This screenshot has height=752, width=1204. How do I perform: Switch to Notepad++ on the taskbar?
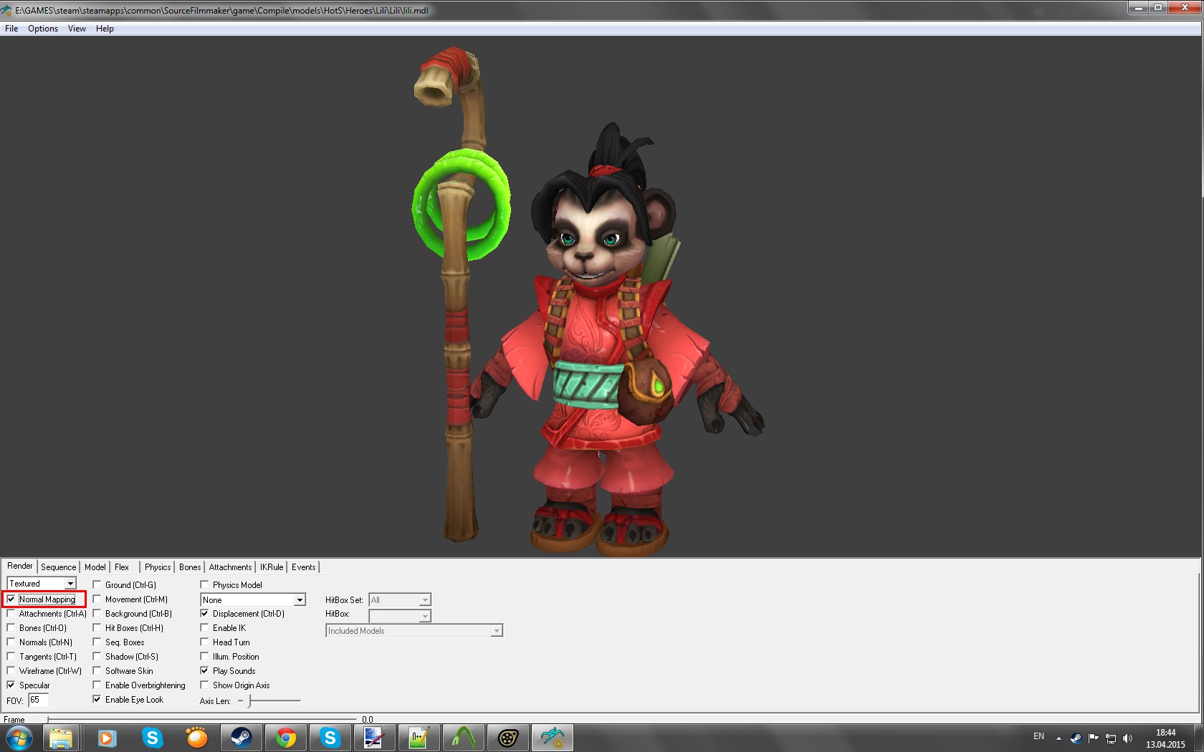click(419, 738)
